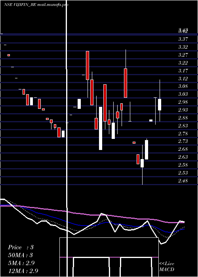
Task: Click the 3.32 price axis label
Action: pos(183,47)
